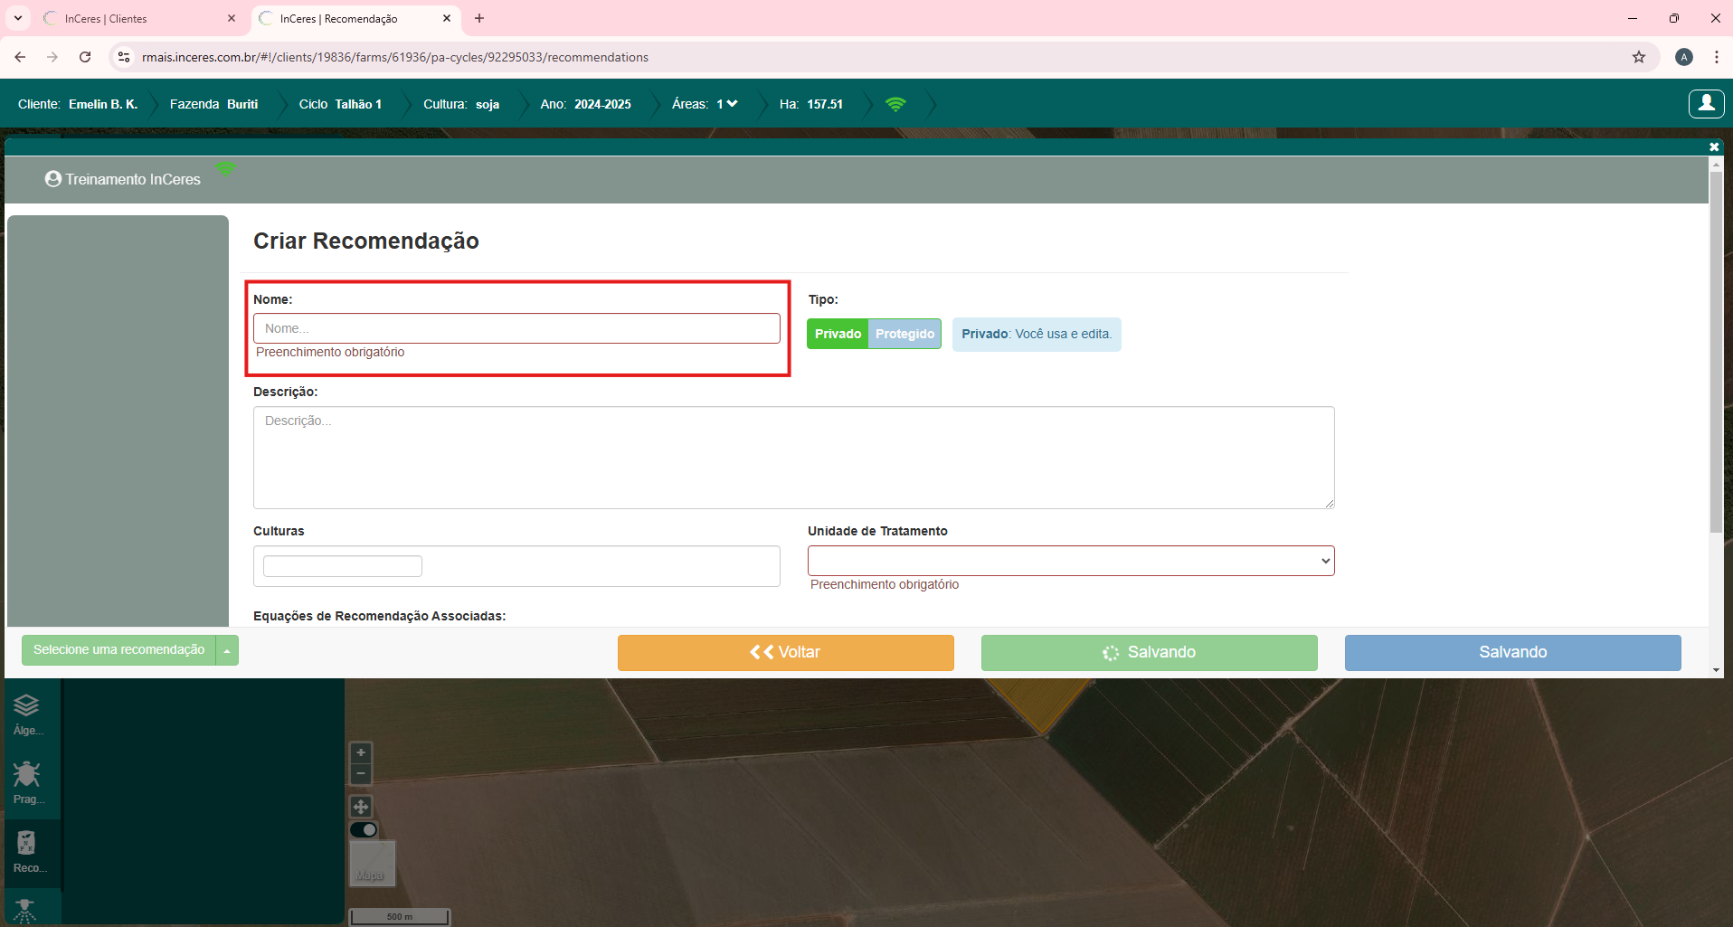
Task: Focus the Culturas input box
Action: point(516,566)
